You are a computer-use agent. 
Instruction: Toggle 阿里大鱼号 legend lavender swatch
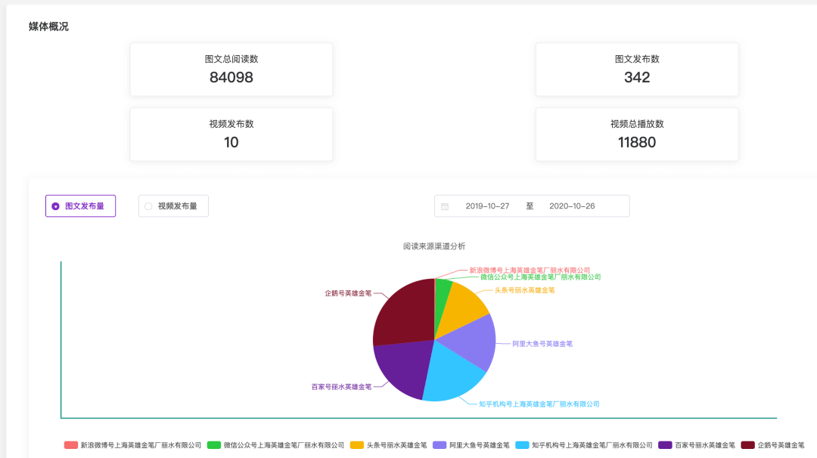tap(440, 445)
